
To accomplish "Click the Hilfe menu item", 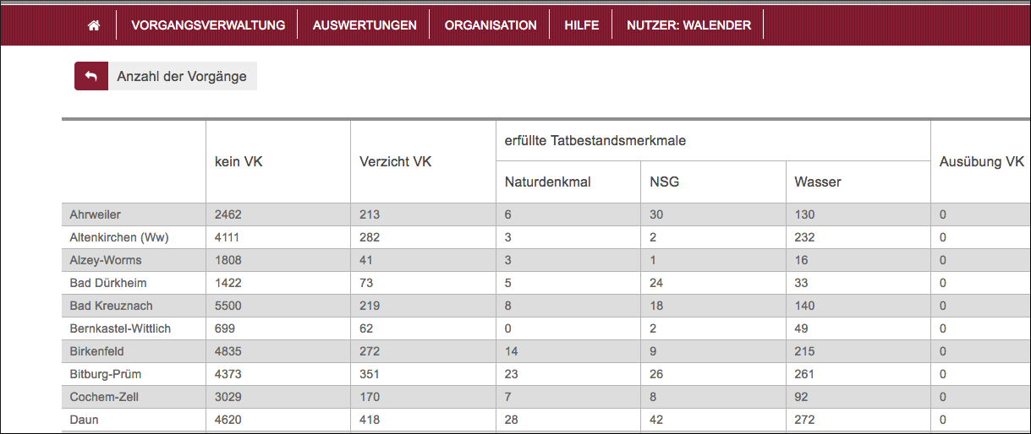I will point(582,25).
